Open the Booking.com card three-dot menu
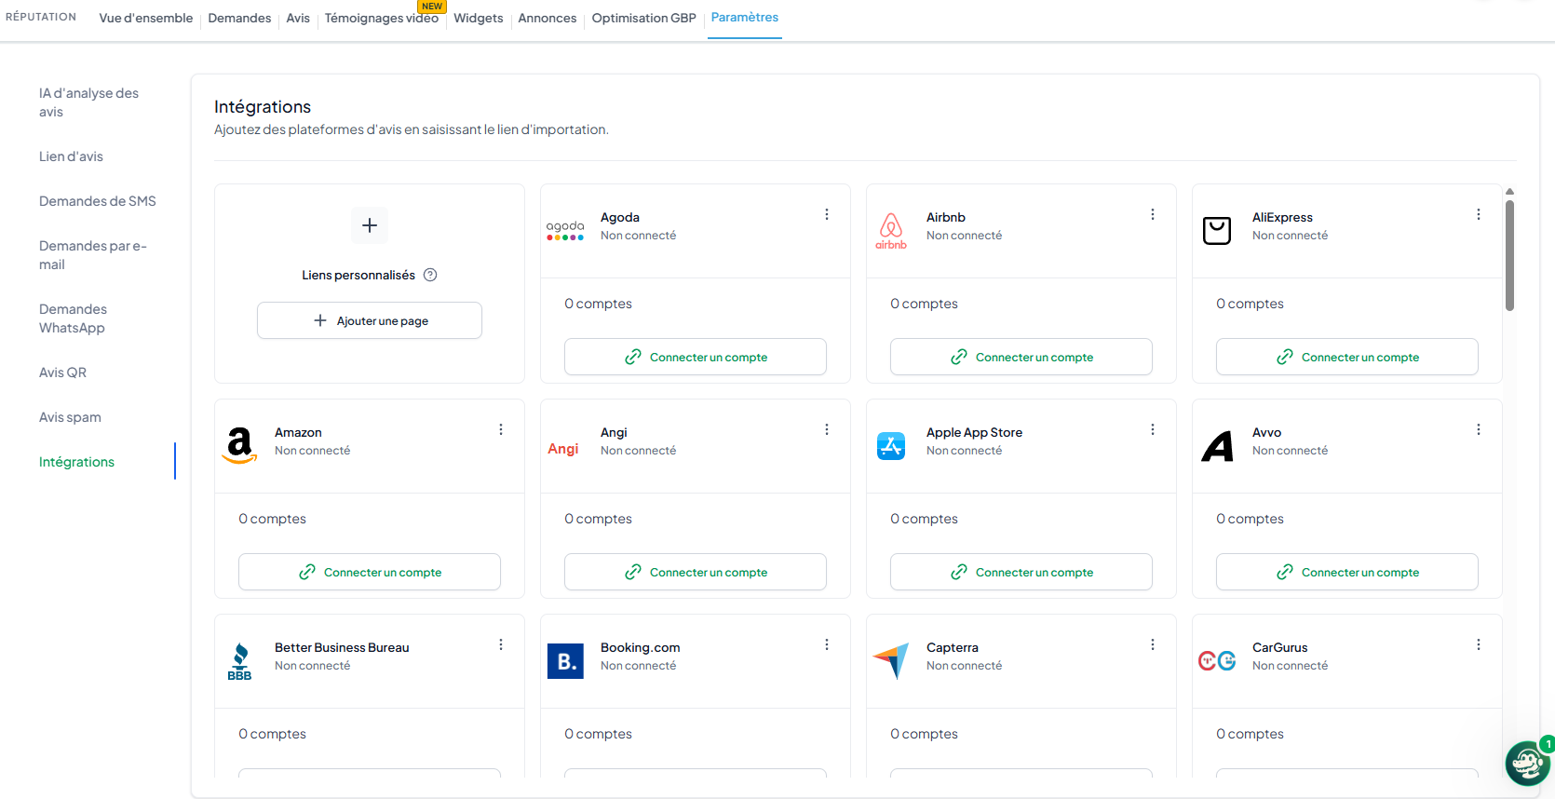The height and width of the screenshot is (799, 1555). [x=827, y=644]
